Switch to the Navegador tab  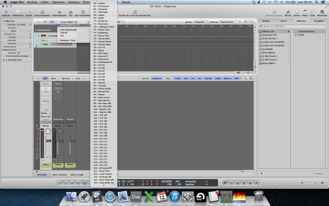[x=319, y=21]
